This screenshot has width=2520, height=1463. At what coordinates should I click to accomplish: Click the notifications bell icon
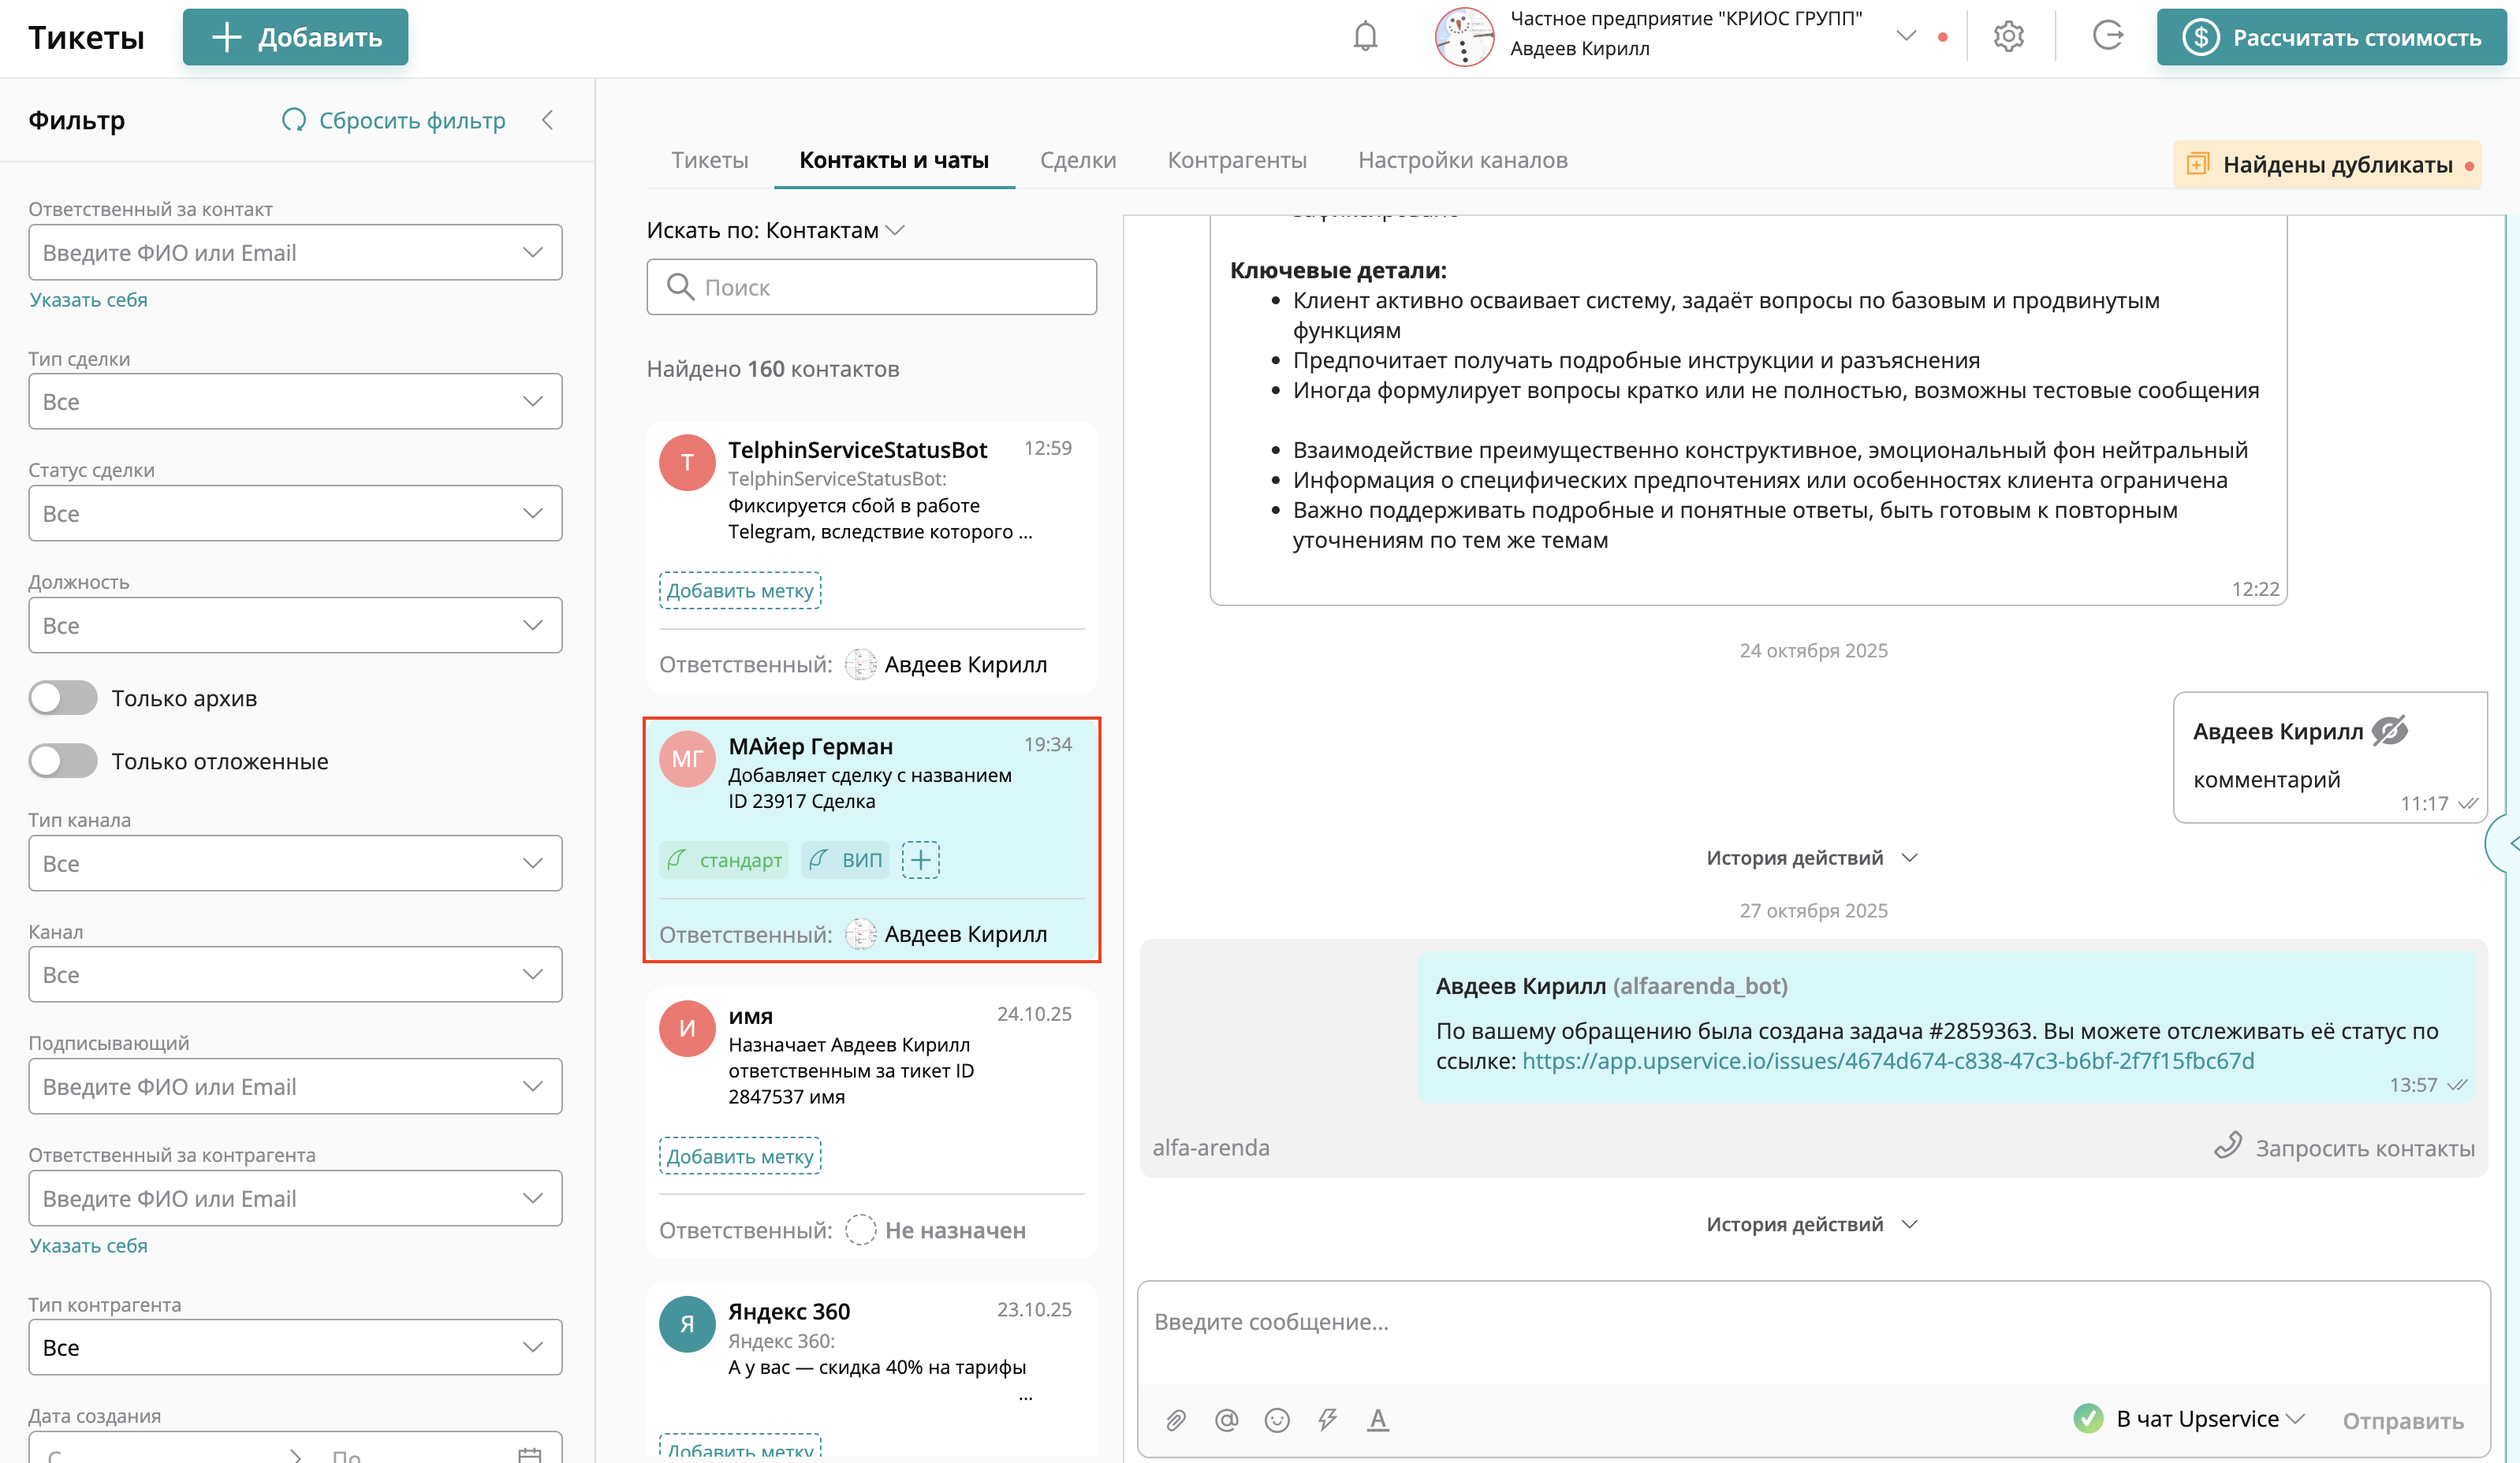(x=1365, y=37)
